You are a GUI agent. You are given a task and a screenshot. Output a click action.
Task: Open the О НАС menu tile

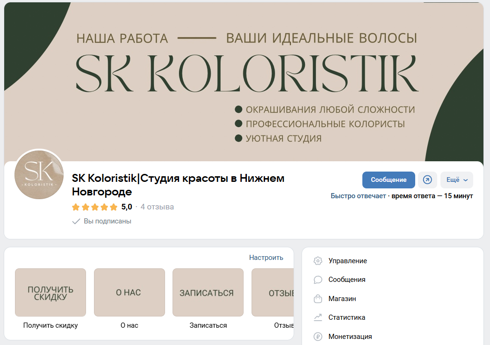(x=130, y=293)
